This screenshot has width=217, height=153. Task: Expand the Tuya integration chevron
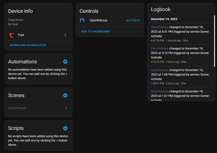click(x=65, y=35)
